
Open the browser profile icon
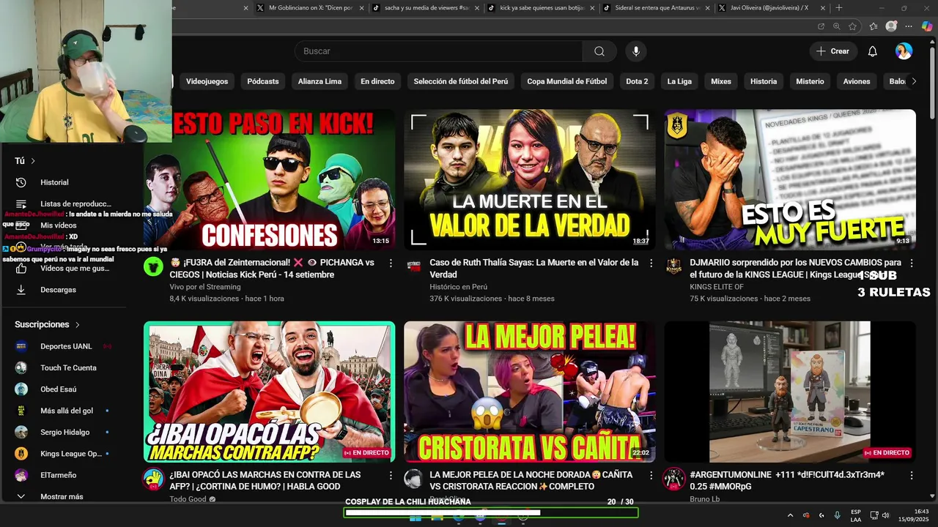pos(891,26)
